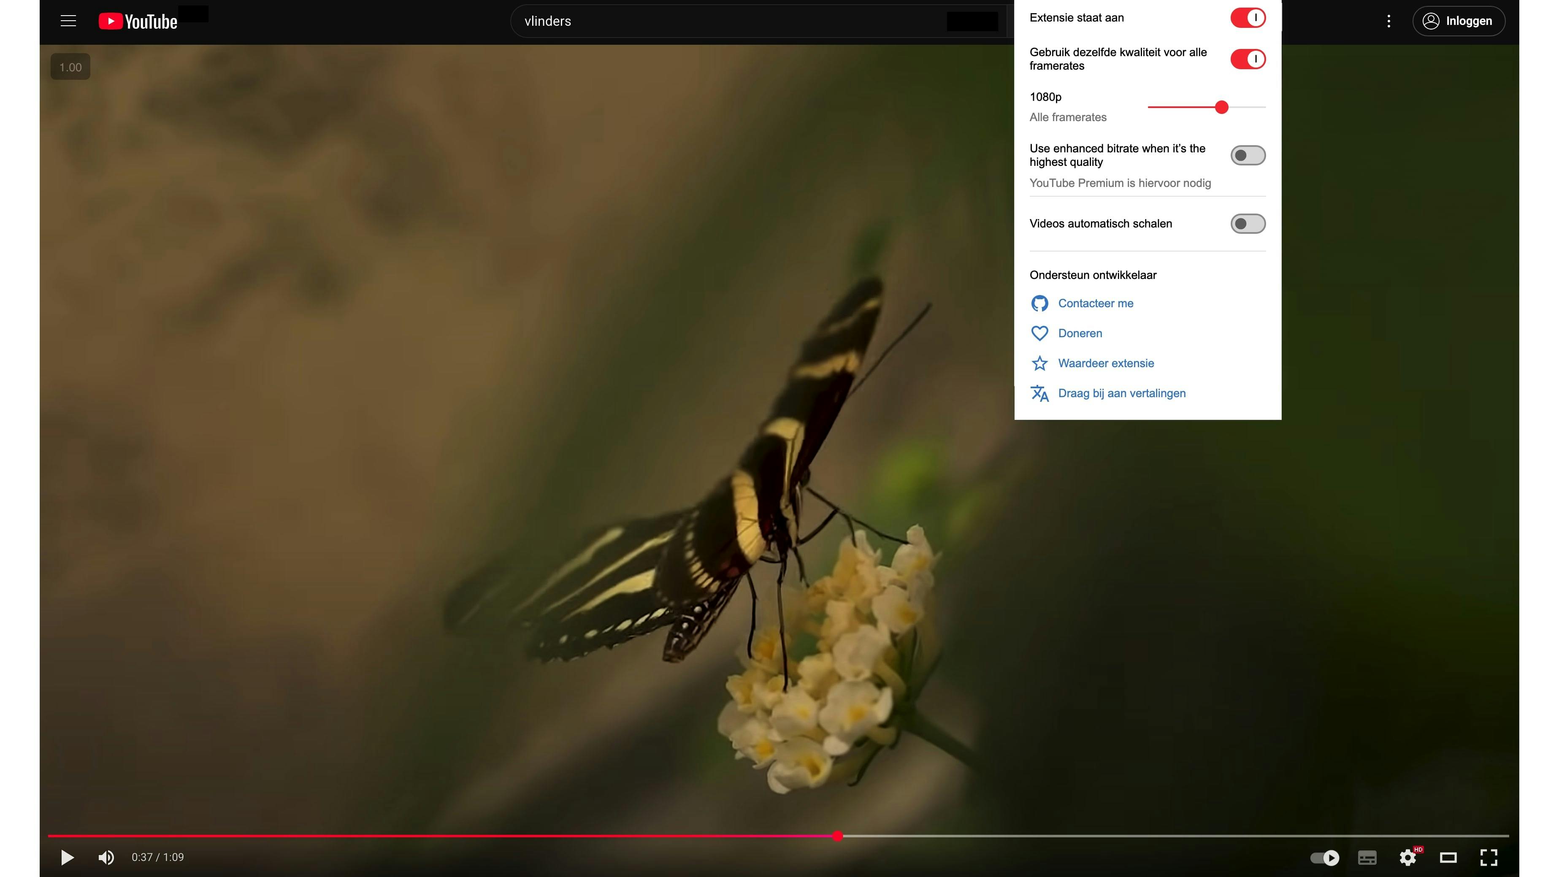Click the YouTube logo
This screenshot has height=877, width=1559.
pos(138,21)
